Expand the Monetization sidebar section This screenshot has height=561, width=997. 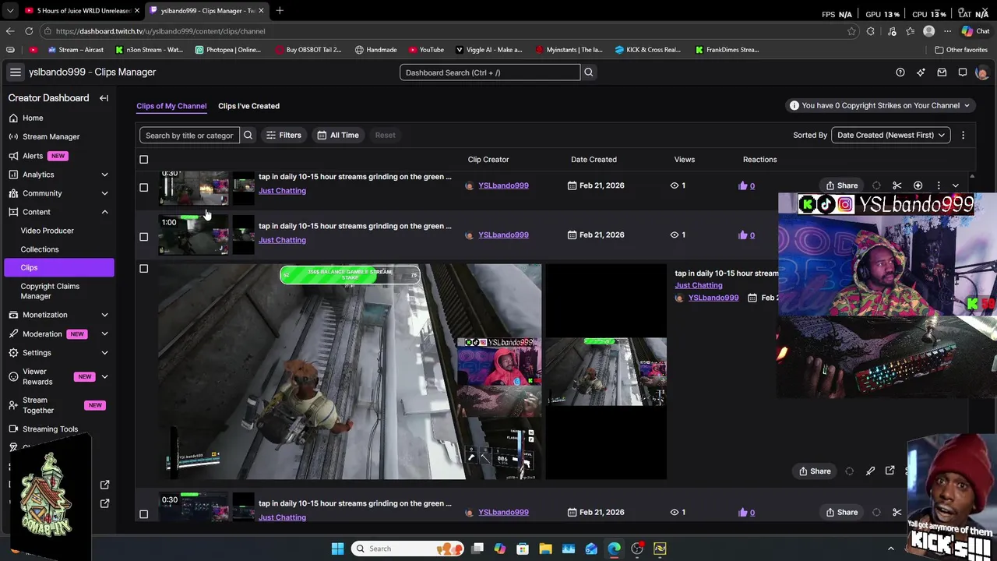click(x=104, y=315)
